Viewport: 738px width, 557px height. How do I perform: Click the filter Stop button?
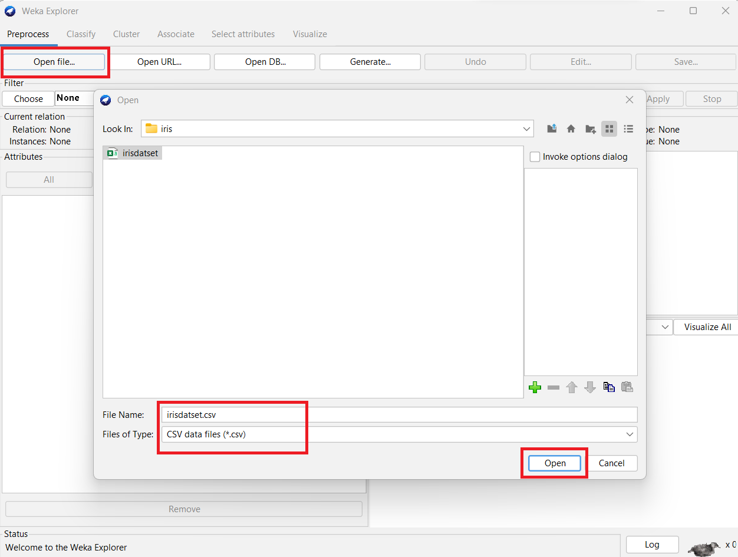click(x=712, y=99)
